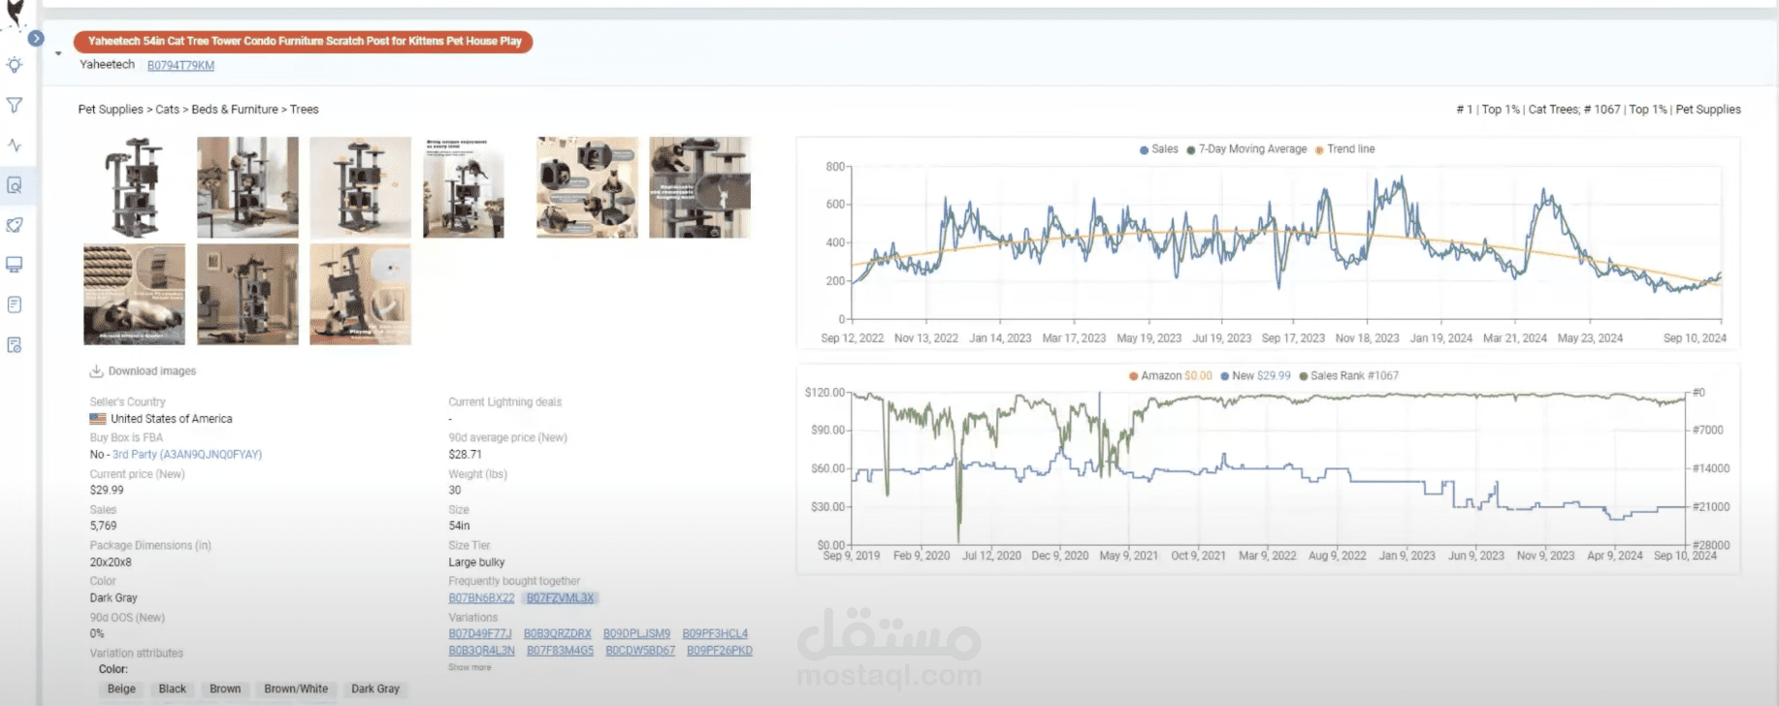Select the Black color variation chip
The width and height of the screenshot is (1779, 706).
pos(173,690)
